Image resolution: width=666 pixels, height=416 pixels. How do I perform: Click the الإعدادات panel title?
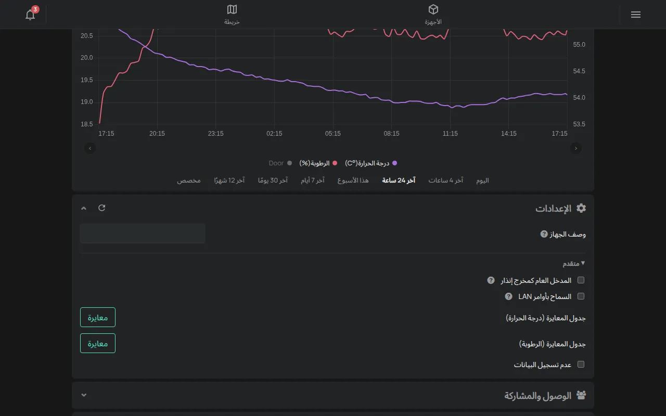point(553,209)
